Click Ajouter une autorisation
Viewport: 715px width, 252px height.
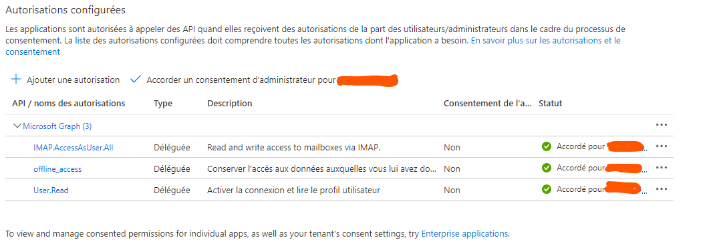(x=73, y=80)
